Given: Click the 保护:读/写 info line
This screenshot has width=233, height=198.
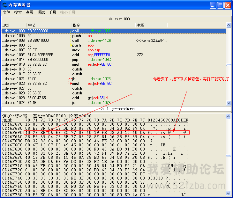Looking at the screenshot, I should [47, 116].
